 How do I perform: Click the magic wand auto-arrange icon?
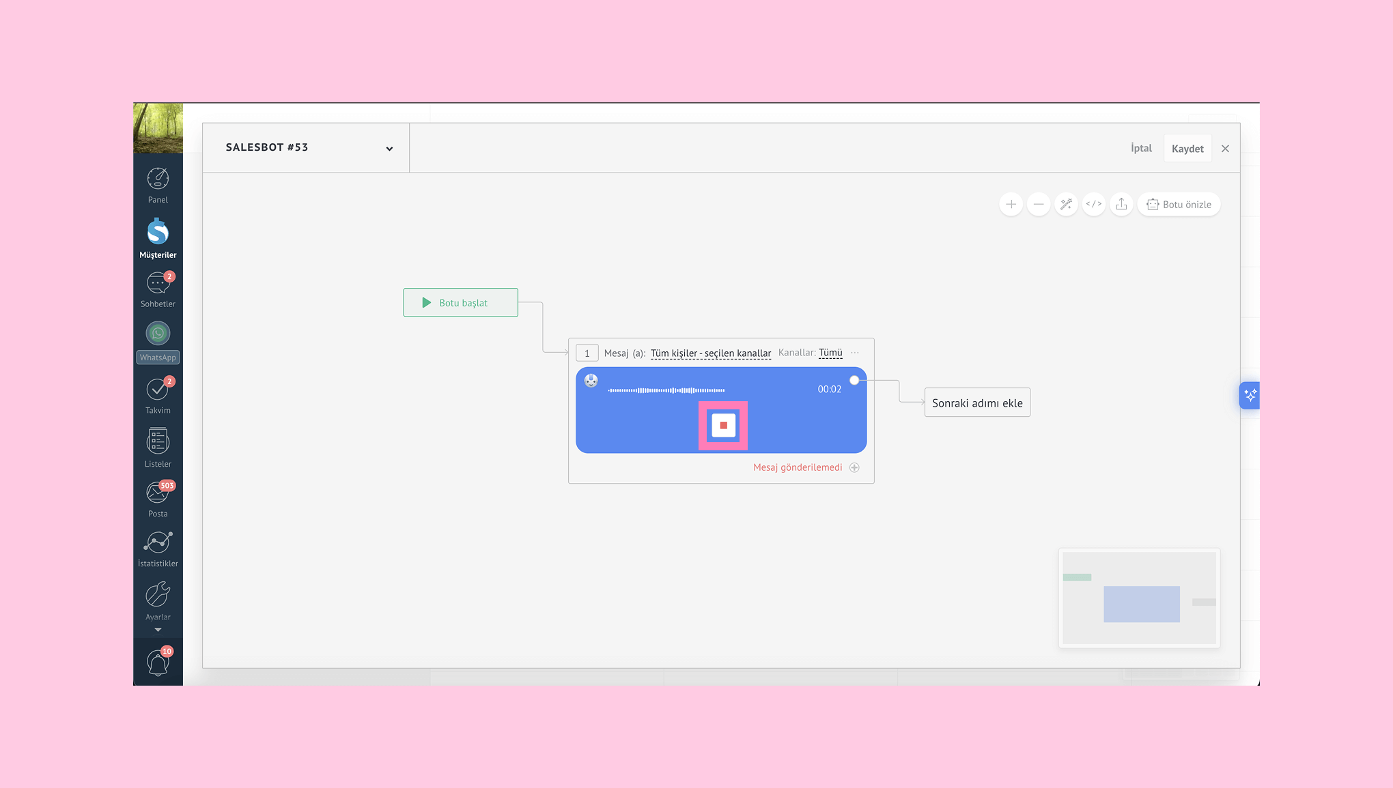click(1066, 204)
